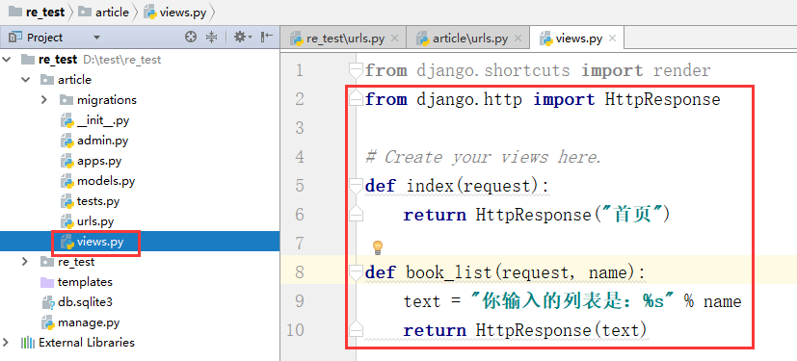Collapse the article folder
Screen dimensions: 797x361
pyautogui.click(x=26, y=80)
